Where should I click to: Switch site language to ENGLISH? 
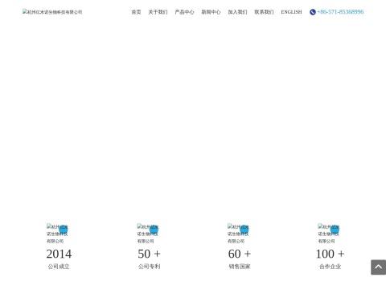coord(291,12)
